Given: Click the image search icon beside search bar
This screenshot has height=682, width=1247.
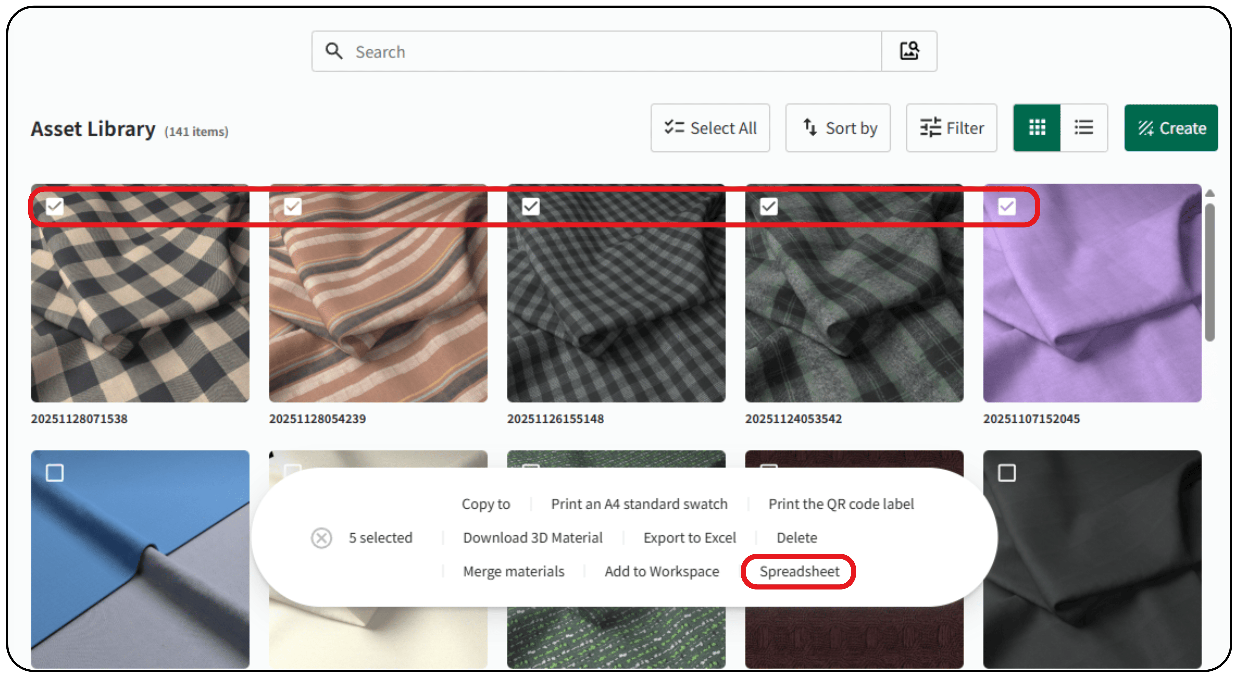Looking at the screenshot, I should pyautogui.click(x=909, y=51).
